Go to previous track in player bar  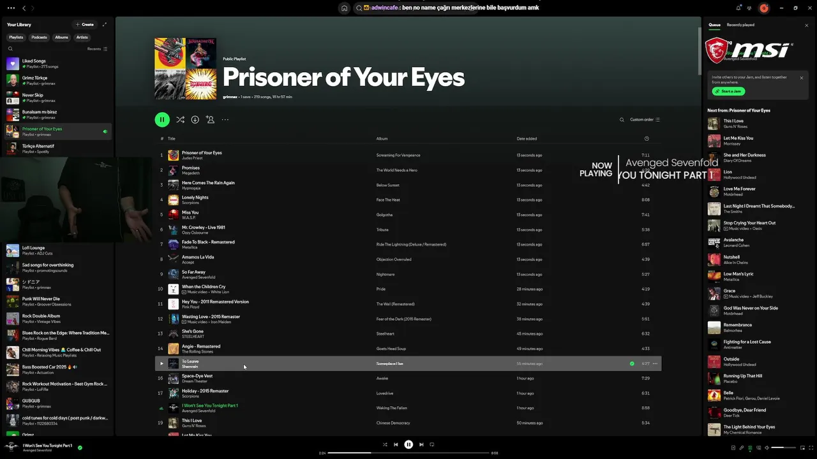click(396, 444)
